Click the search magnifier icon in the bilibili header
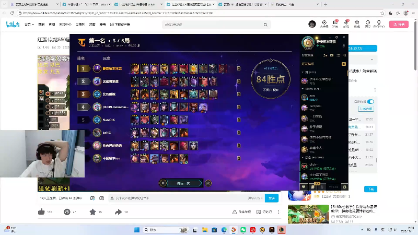Screen dimensions: 418x235 click(265, 25)
